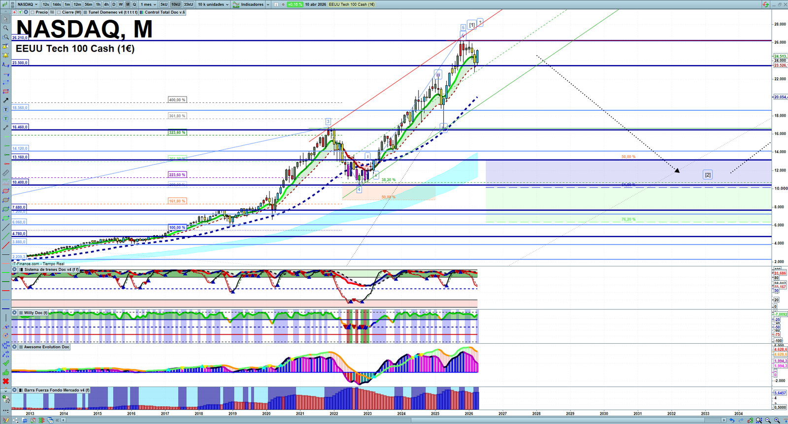Select the arrow pointer tool

[5, 19]
